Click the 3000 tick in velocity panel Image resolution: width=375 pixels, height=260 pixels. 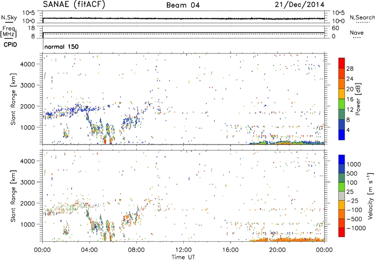click(28, 182)
